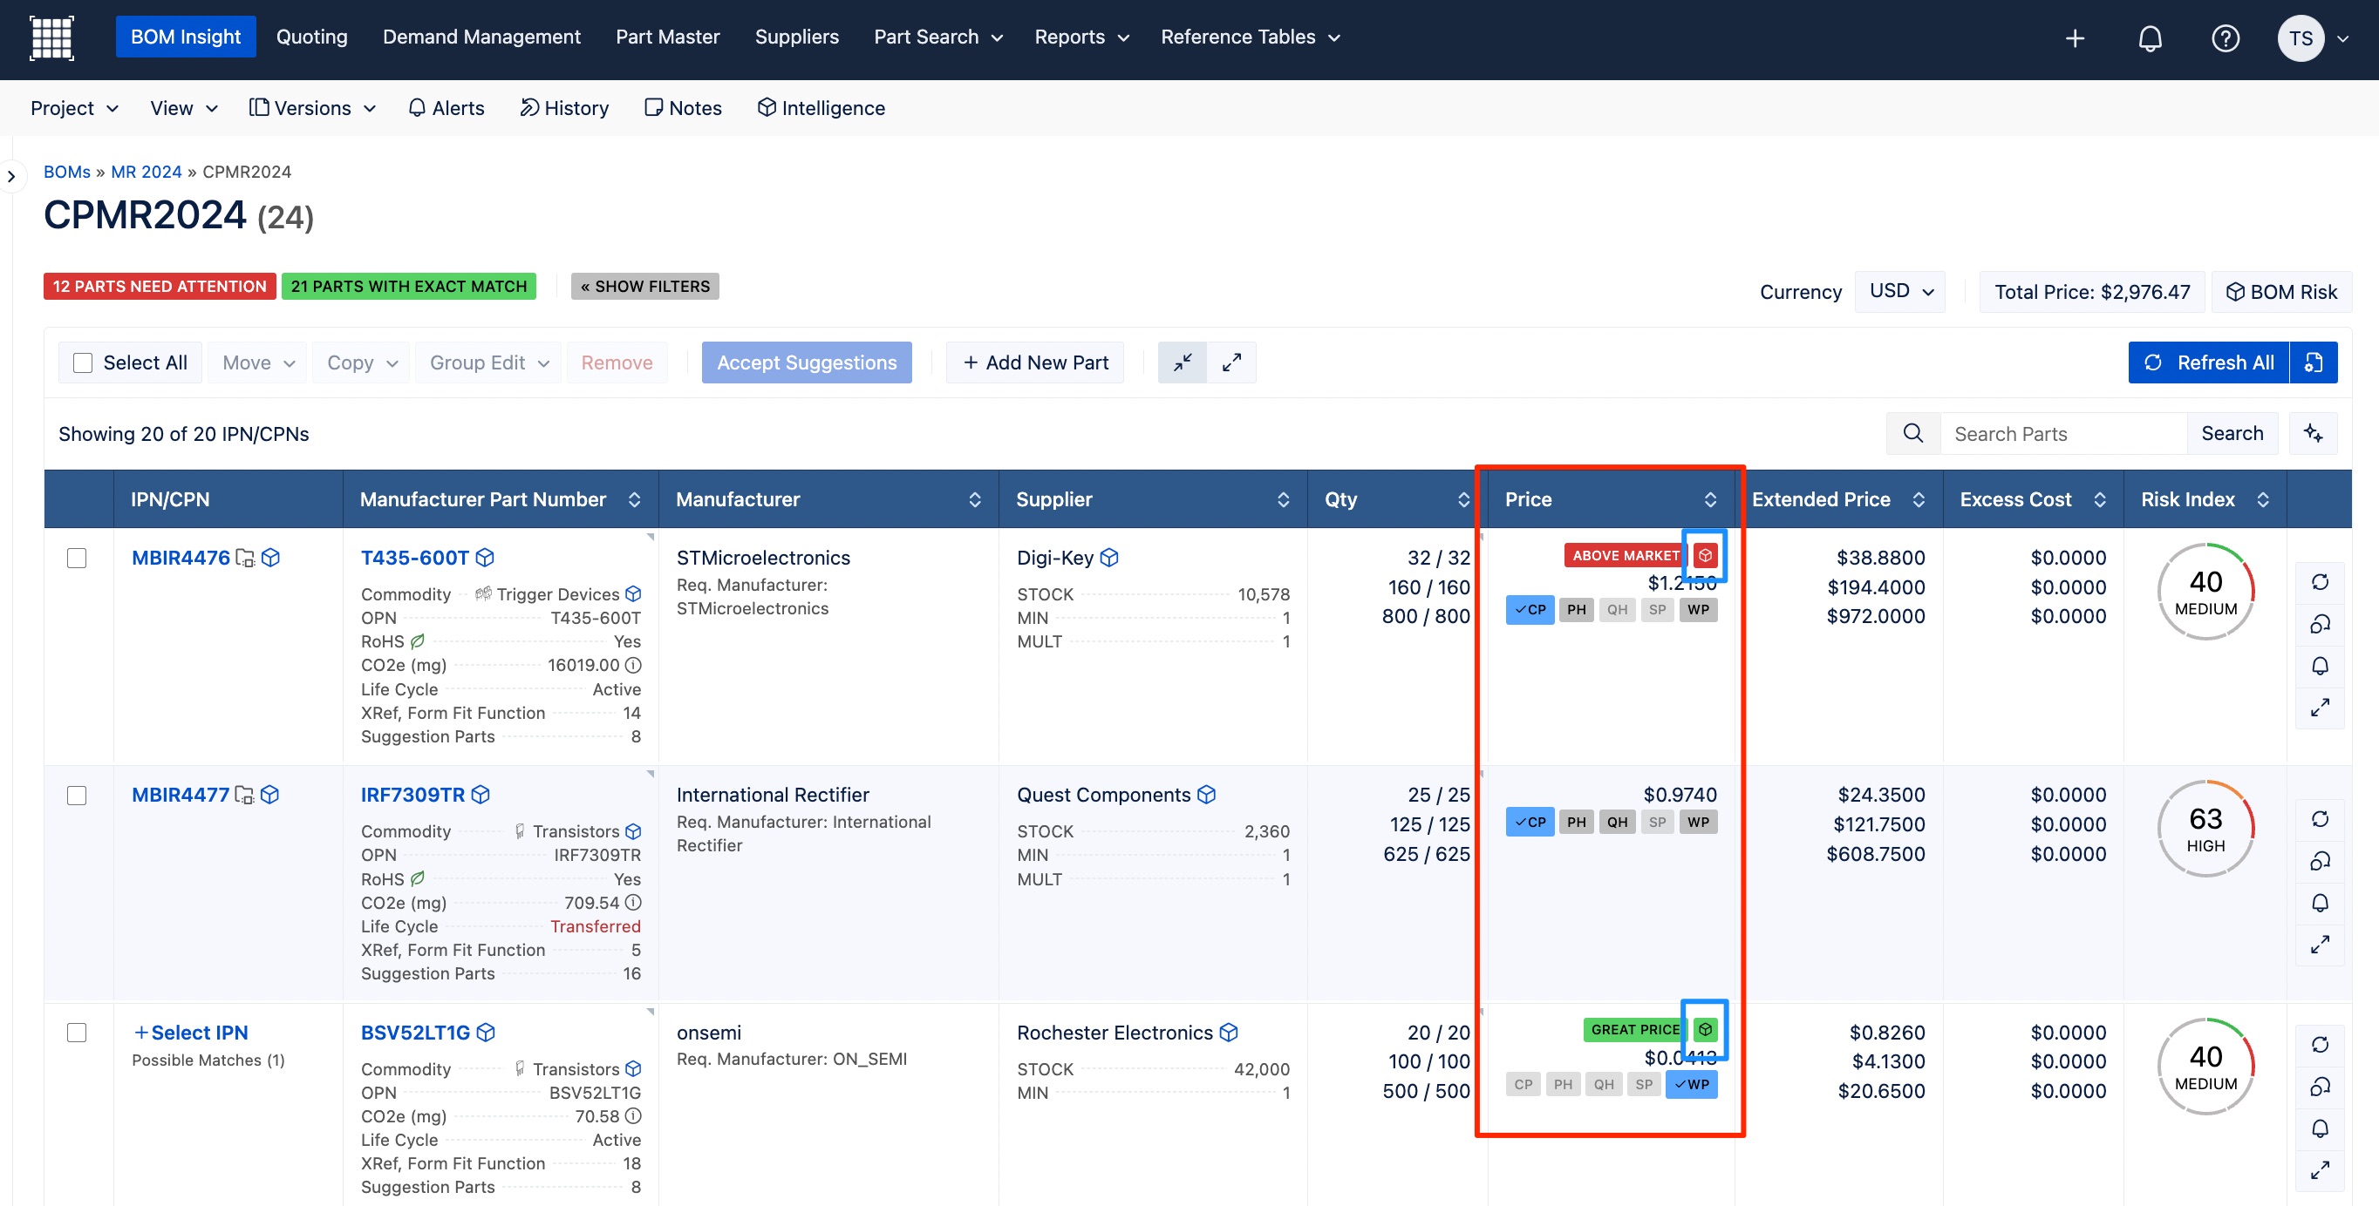Click the cube icon beside IRF7309TR
This screenshot has height=1206, width=2379.
[481, 795]
